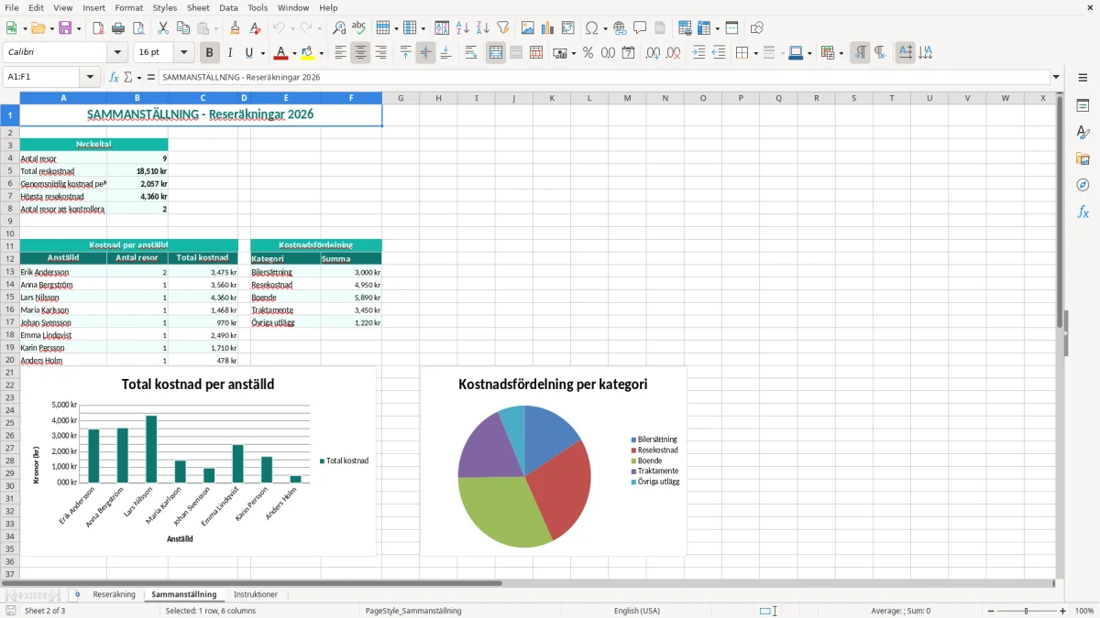
Task: Align text right
Action: tap(380, 53)
